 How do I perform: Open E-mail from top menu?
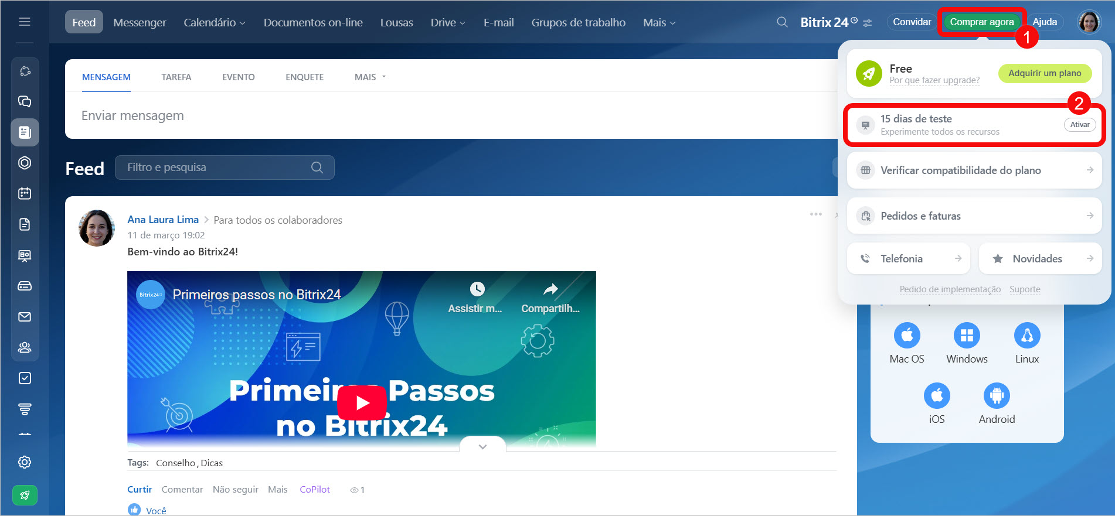(498, 22)
